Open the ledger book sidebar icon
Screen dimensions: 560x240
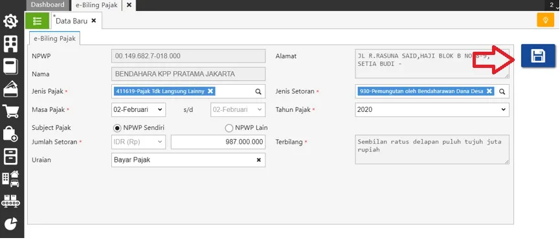pos(11,67)
